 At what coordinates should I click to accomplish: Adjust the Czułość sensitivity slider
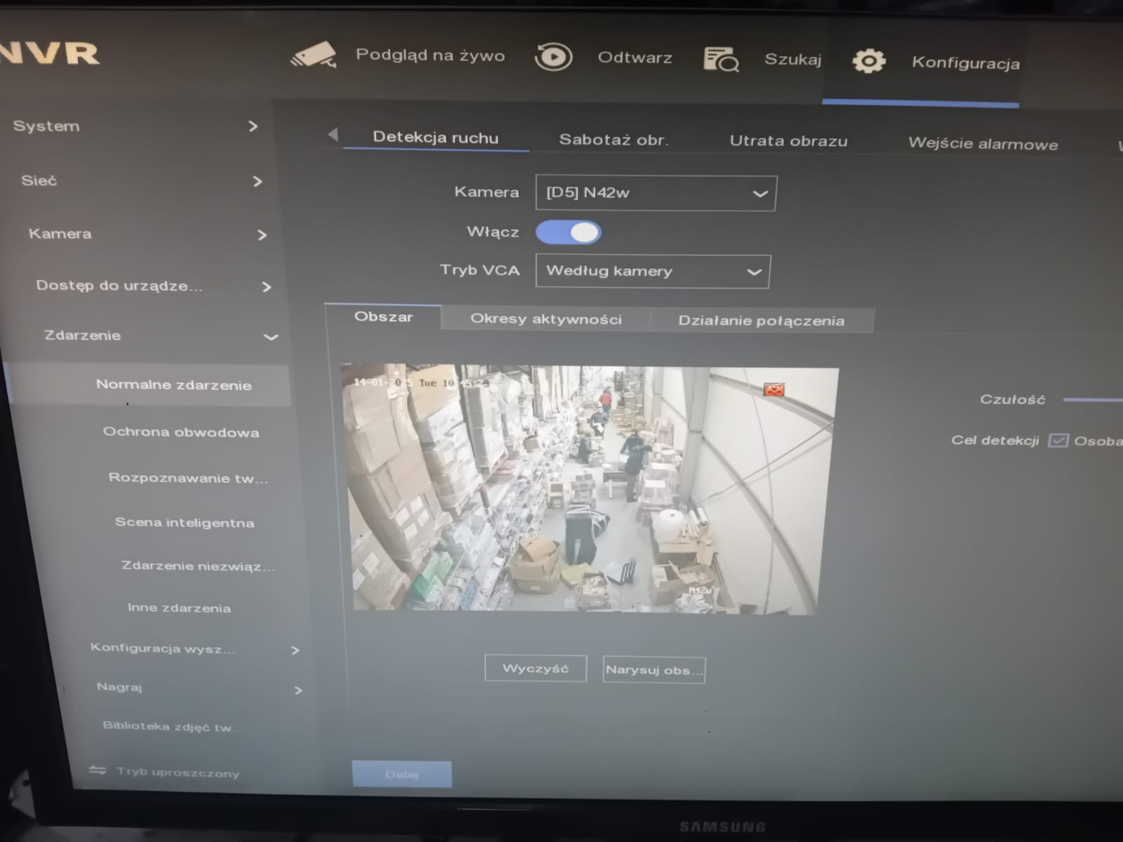1091,399
